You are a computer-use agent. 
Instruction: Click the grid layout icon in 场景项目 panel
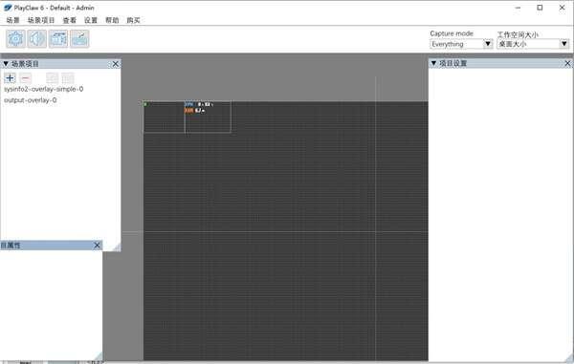click(68, 77)
